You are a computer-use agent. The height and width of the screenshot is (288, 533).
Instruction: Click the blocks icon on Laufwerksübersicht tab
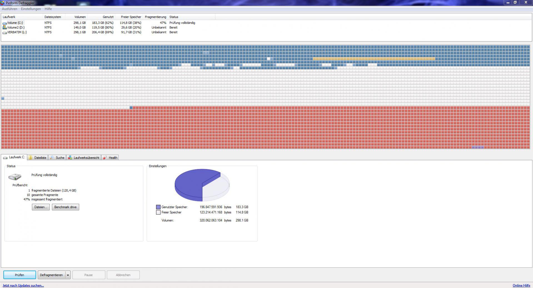click(x=70, y=158)
